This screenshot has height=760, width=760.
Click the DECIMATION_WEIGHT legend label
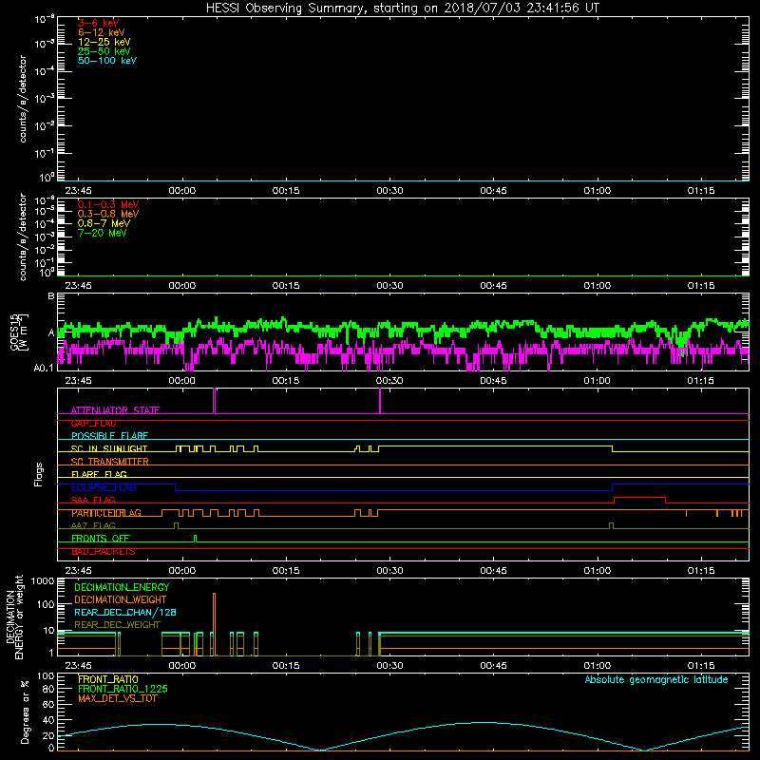121,600
